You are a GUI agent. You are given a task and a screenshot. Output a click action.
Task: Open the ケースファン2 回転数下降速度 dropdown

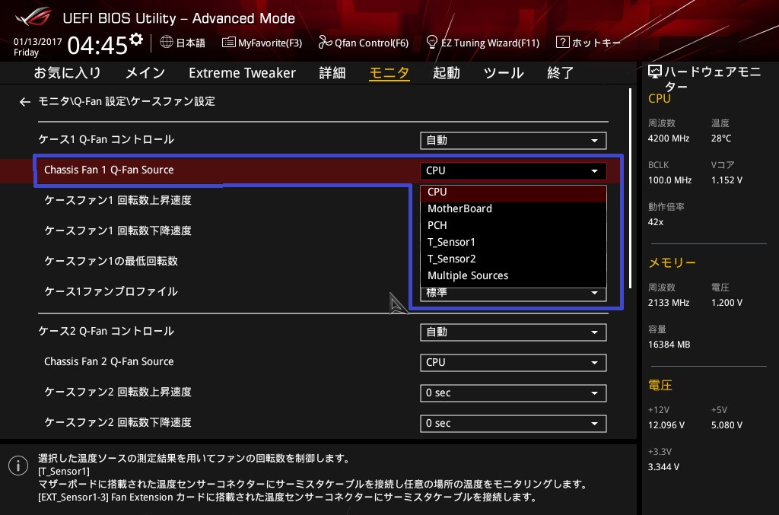click(x=514, y=424)
